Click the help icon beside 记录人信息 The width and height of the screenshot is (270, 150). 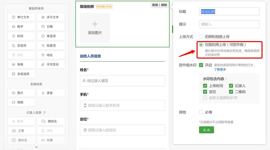(44, 113)
